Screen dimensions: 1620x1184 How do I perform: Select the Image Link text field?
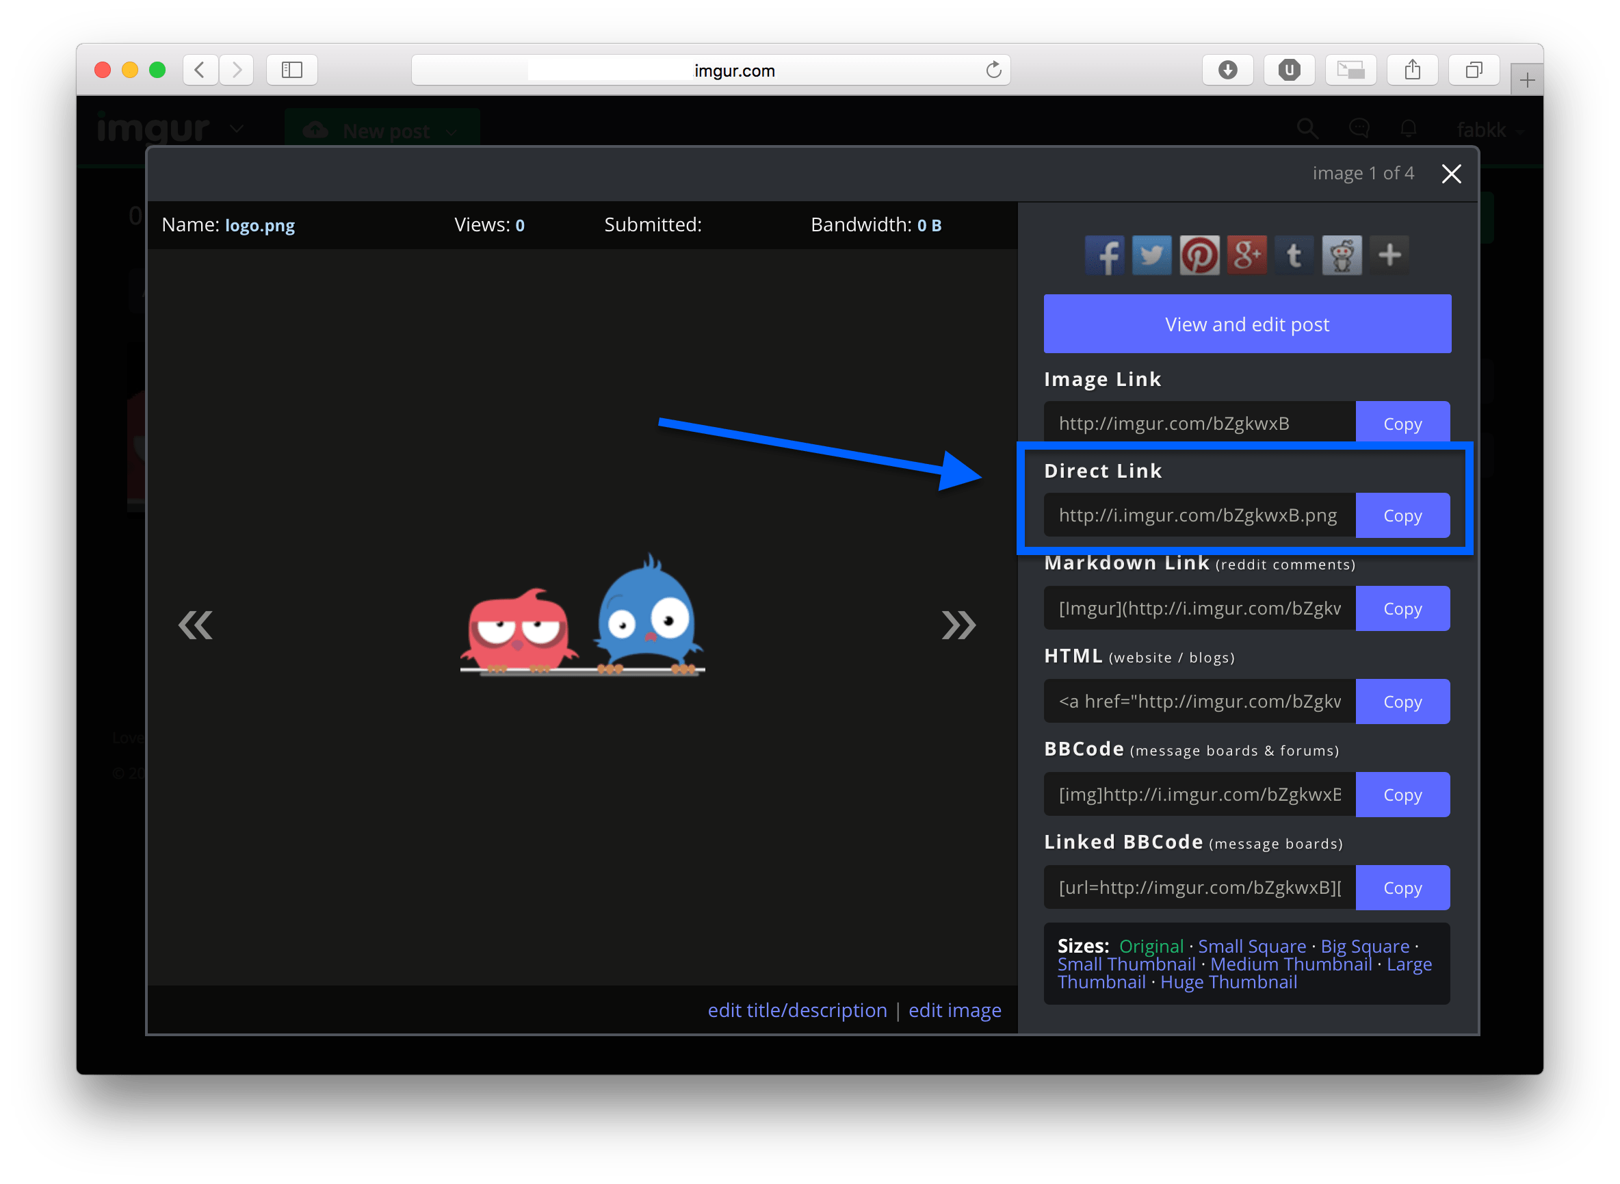(x=1199, y=423)
